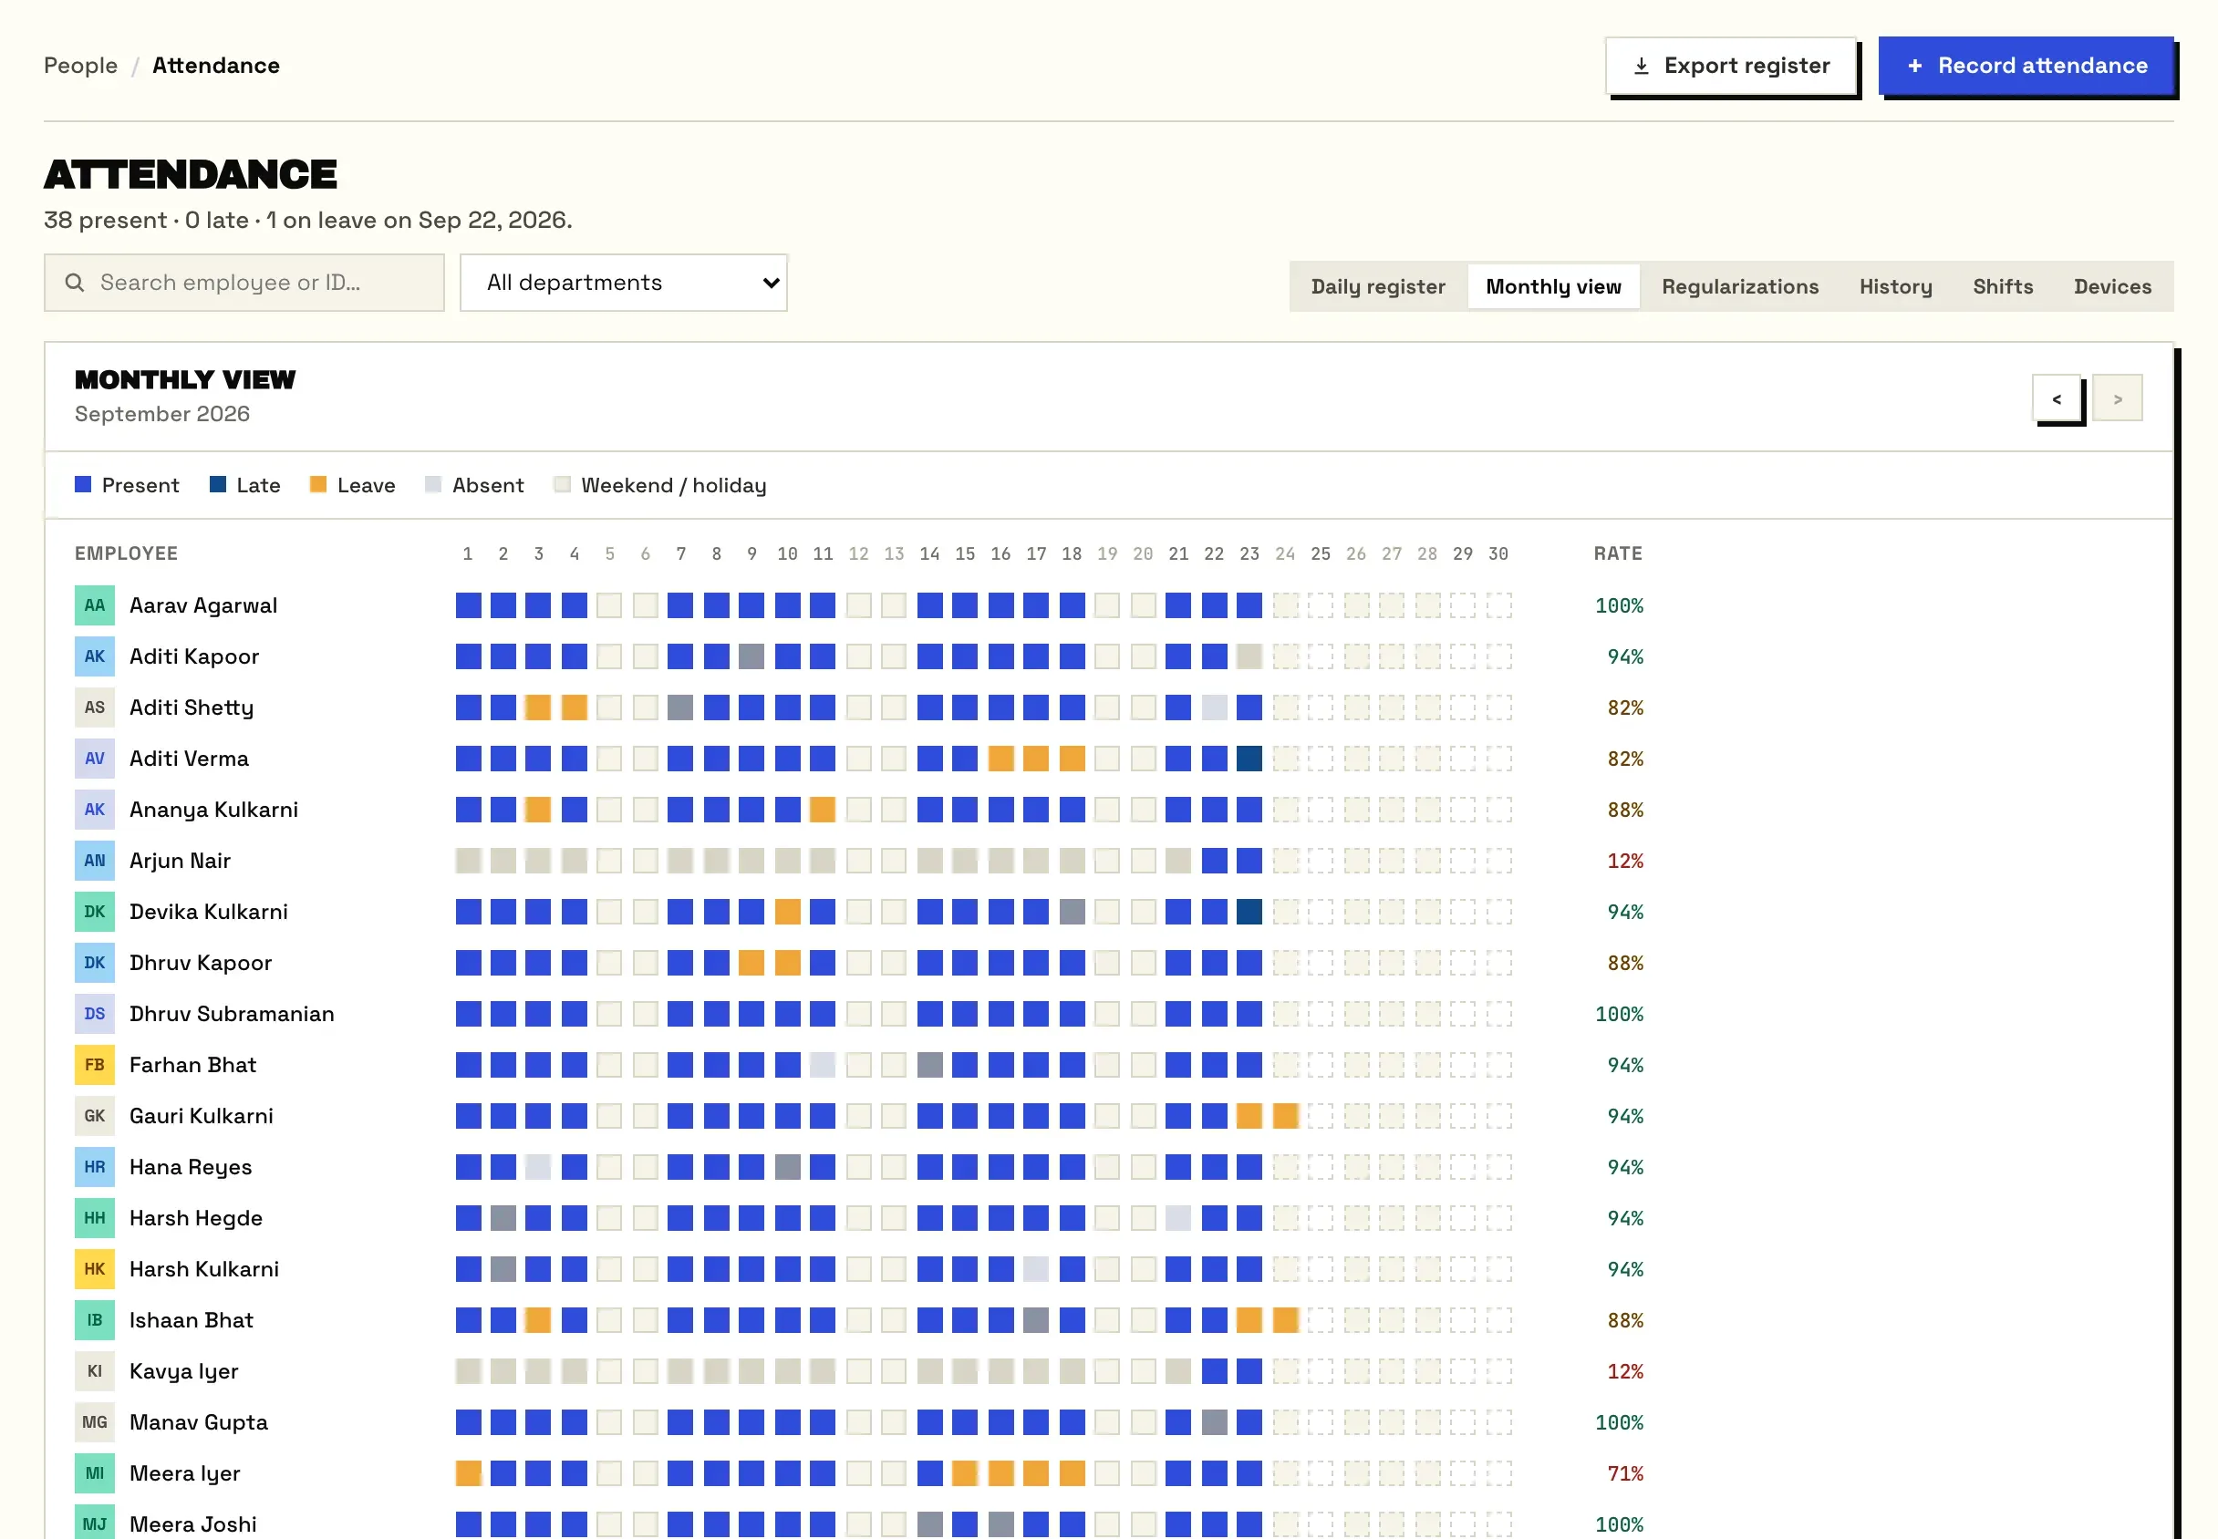Click the HH avatar for Harsh Hegde
The image size is (2218, 1539).
(x=95, y=1219)
